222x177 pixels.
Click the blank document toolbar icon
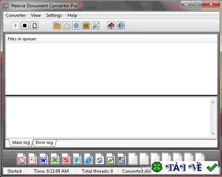34,26
